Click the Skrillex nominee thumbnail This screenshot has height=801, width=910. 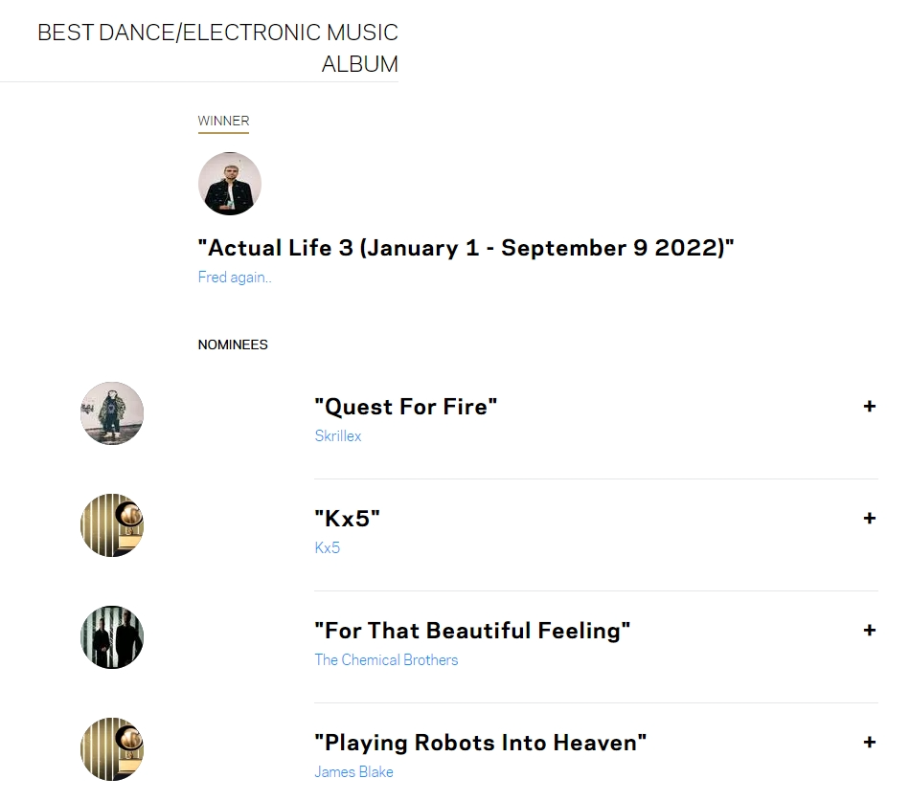click(x=112, y=413)
